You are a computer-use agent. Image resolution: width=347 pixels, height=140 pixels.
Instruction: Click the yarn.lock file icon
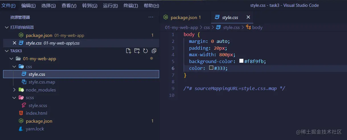[x=21, y=129]
